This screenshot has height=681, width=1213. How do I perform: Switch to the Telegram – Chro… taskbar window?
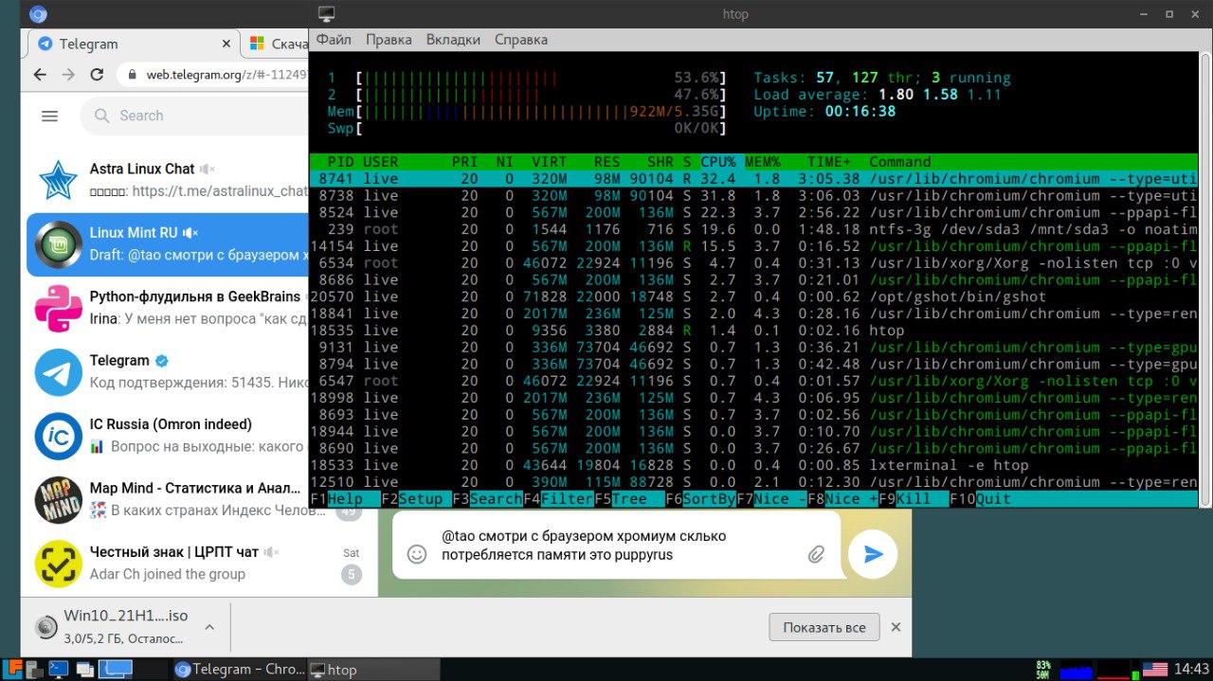(x=240, y=669)
